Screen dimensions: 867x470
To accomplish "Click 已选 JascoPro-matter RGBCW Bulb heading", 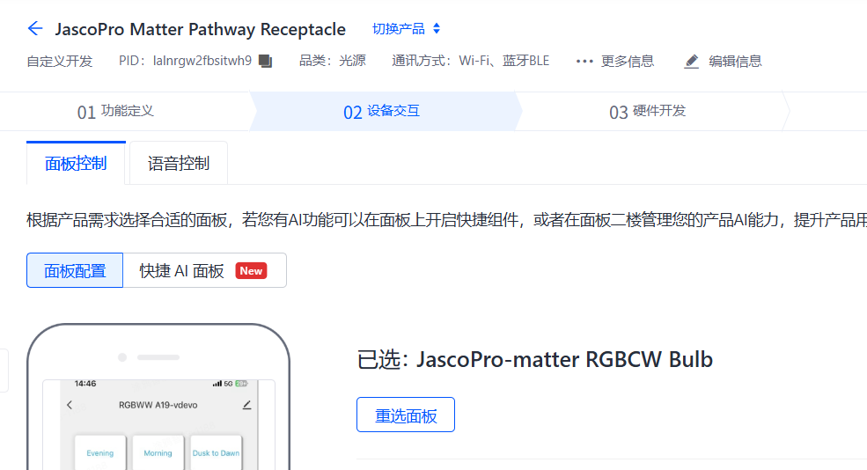I will coord(534,359).
